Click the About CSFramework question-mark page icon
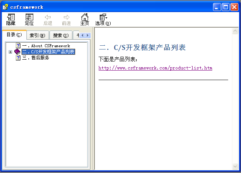The width and height of the screenshot is (241, 173). pyautogui.click(x=18, y=46)
